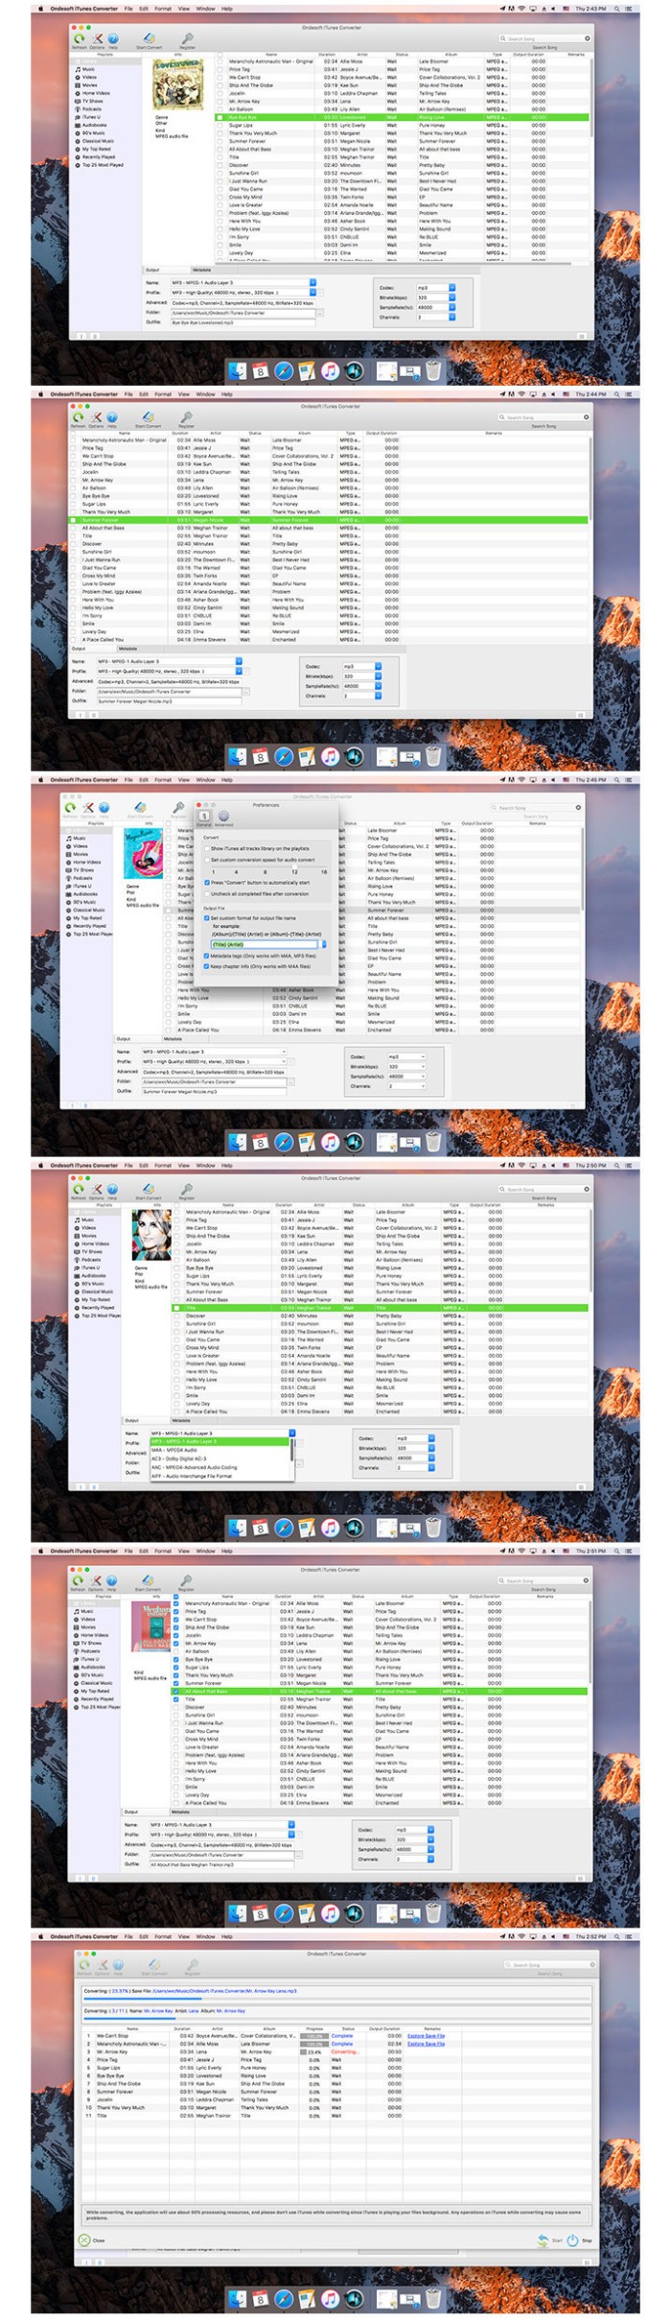Open filename format combo box '{Title} {Artist}'
The height and width of the screenshot is (2323, 671).
point(323,944)
